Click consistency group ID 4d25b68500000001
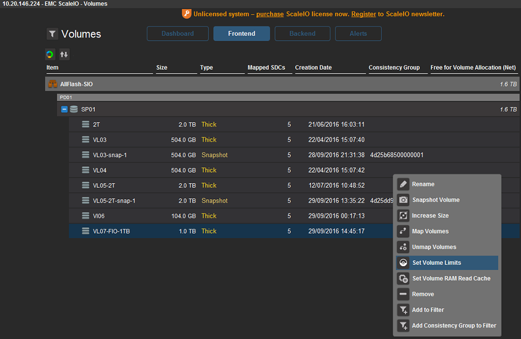Screen dimensions: 521x339 396,155
